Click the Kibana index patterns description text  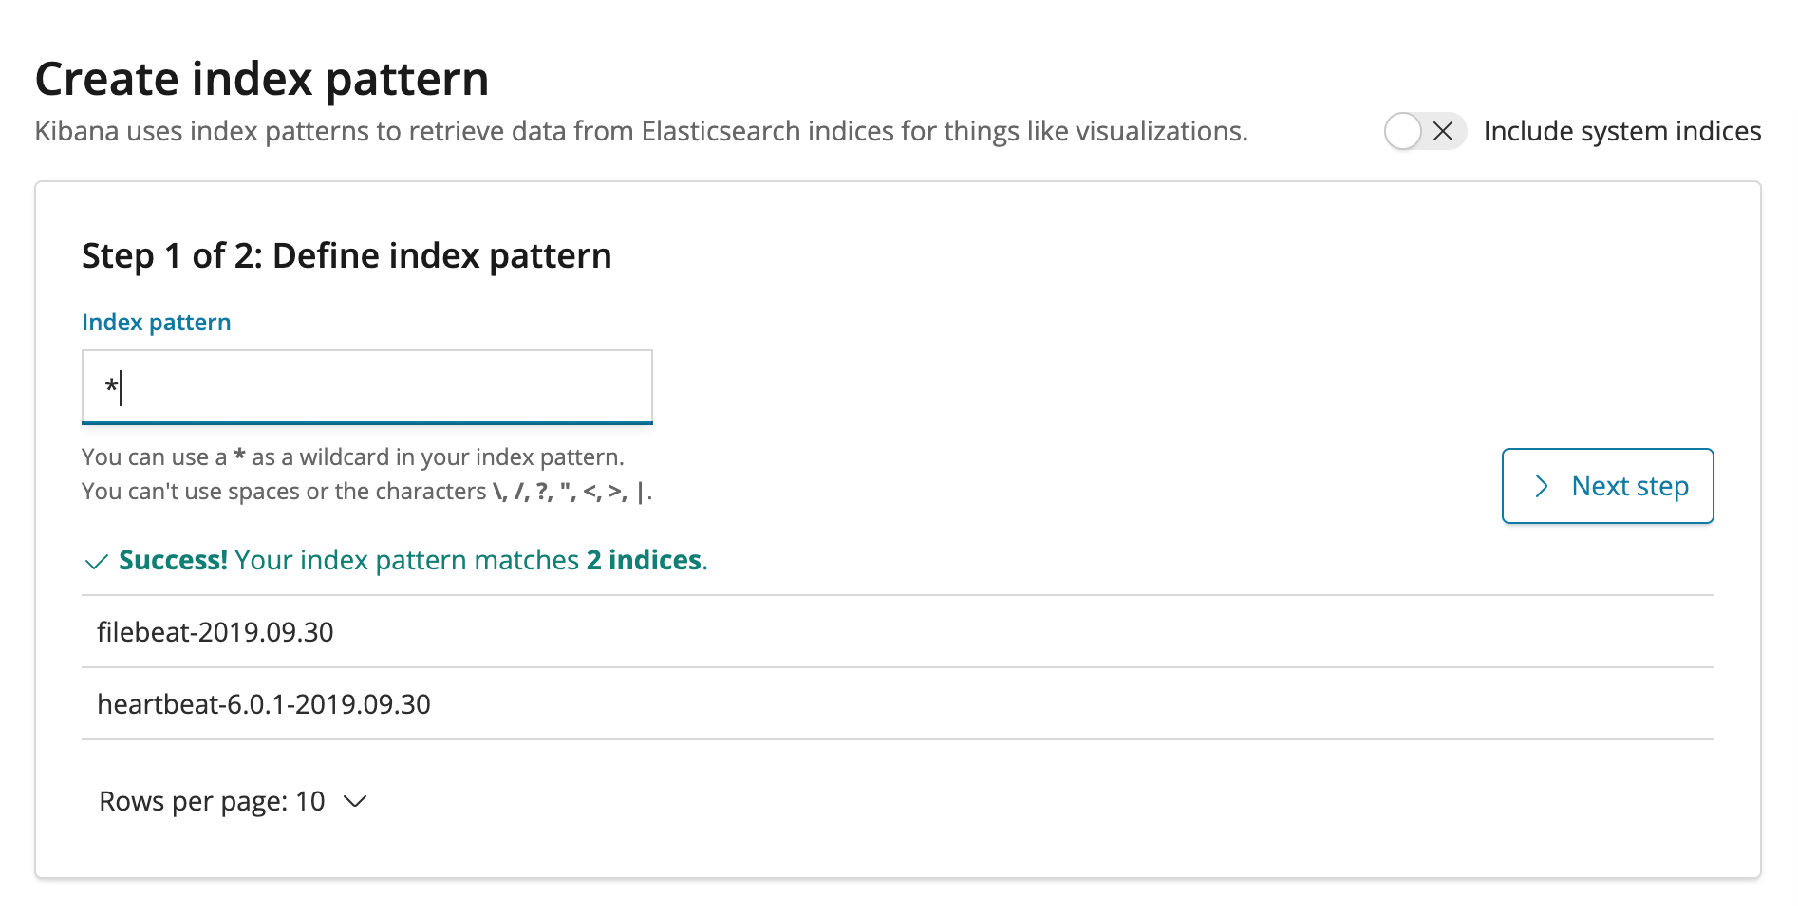point(642,131)
